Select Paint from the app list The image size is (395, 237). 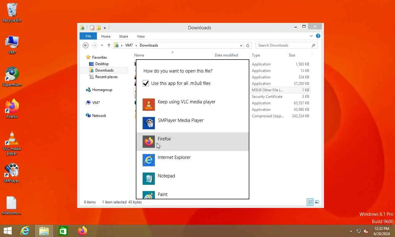(x=192, y=193)
